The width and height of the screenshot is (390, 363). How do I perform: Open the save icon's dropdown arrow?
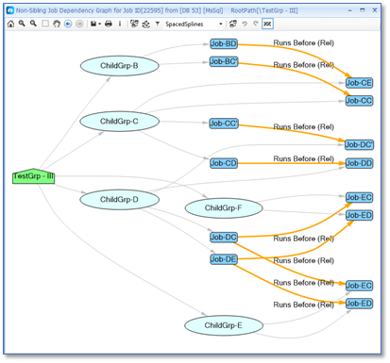(x=99, y=24)
